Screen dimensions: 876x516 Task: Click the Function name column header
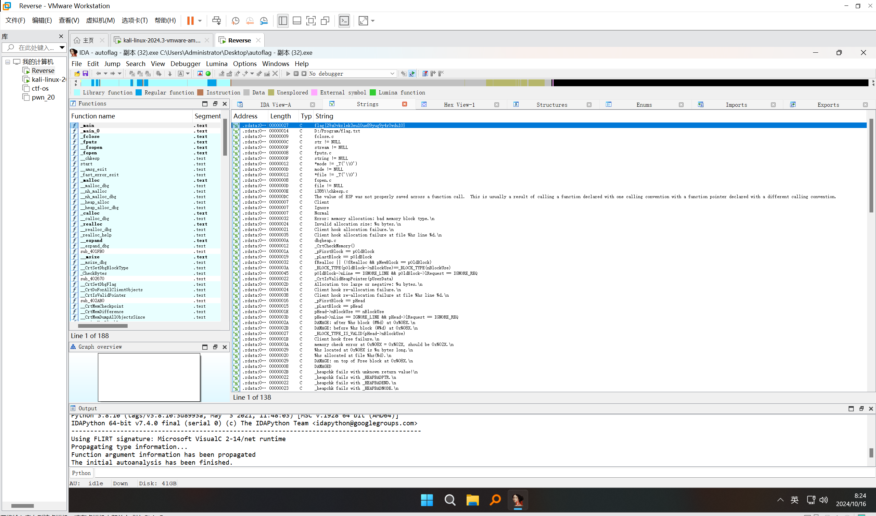coord(131,116)
